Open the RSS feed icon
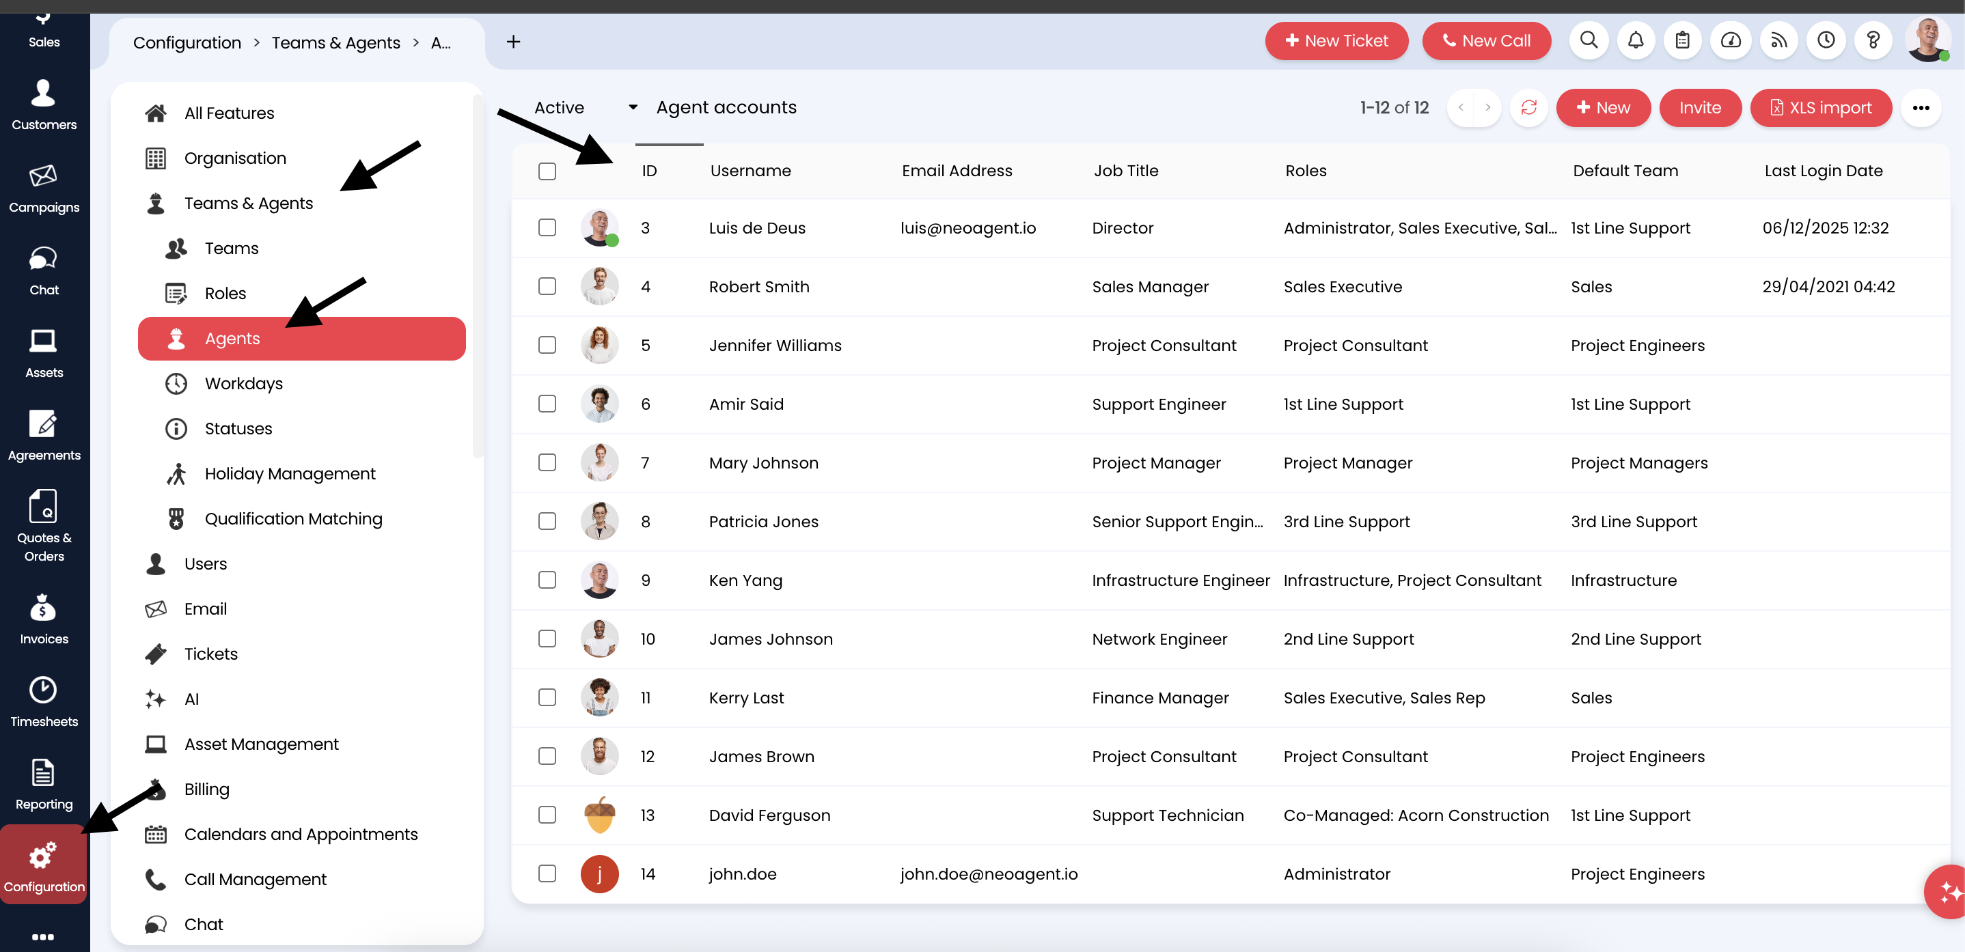1965x952 pixels. tap(1779, 40)
